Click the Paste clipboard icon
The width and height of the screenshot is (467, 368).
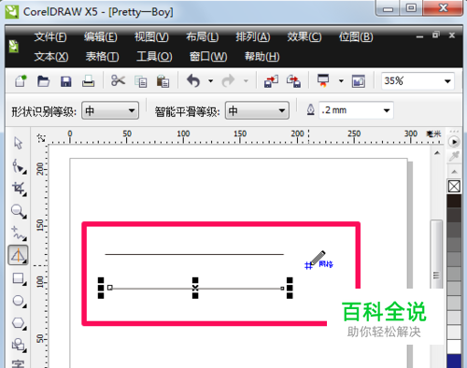[163, 81]
